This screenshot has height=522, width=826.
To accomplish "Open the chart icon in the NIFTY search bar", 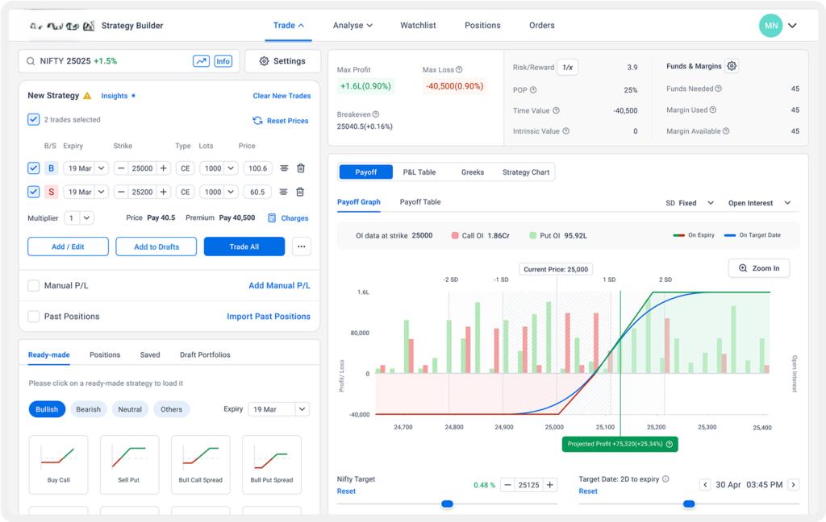I will (x=201, y=60).
